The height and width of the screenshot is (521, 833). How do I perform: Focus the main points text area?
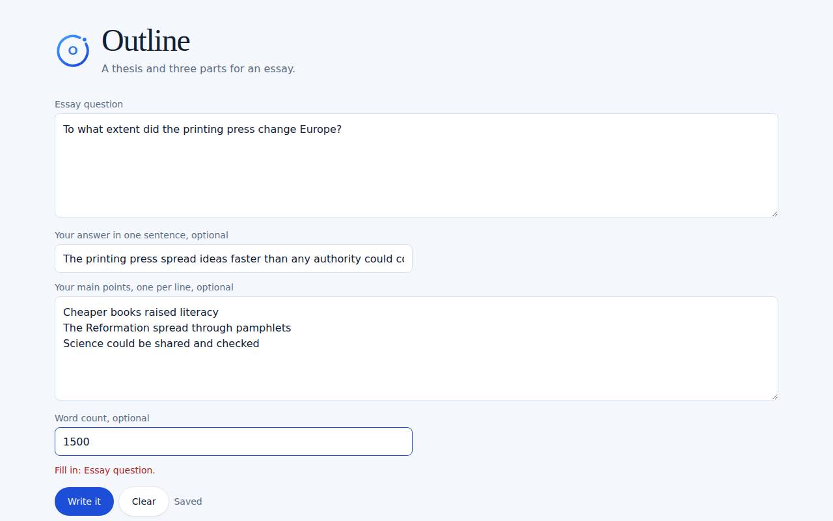416,348
